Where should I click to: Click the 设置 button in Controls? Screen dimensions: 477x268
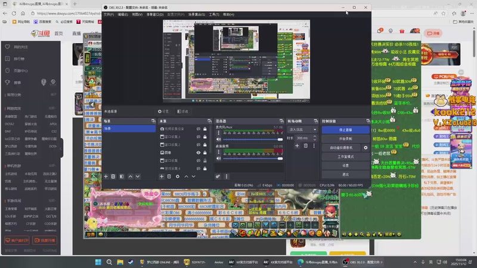(346, 166)
